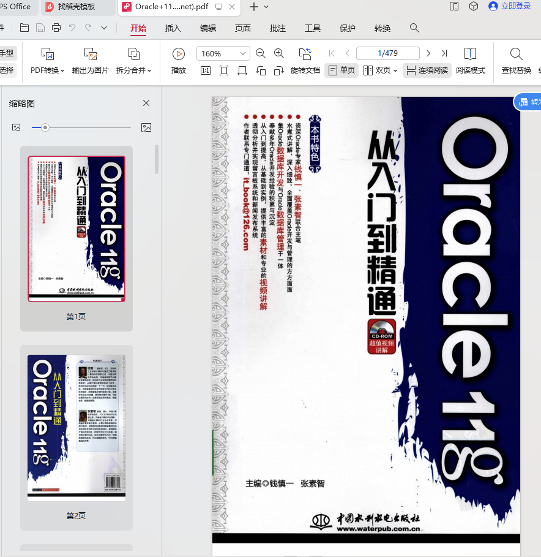The width and height of the screenshot is (541, 557).
Task: Open the 转换 ribbon tab
Action: pyautogui.click(x=382, y=28)
